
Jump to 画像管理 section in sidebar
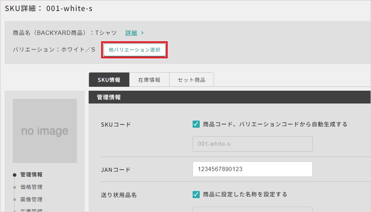click(x=31, y=199)
